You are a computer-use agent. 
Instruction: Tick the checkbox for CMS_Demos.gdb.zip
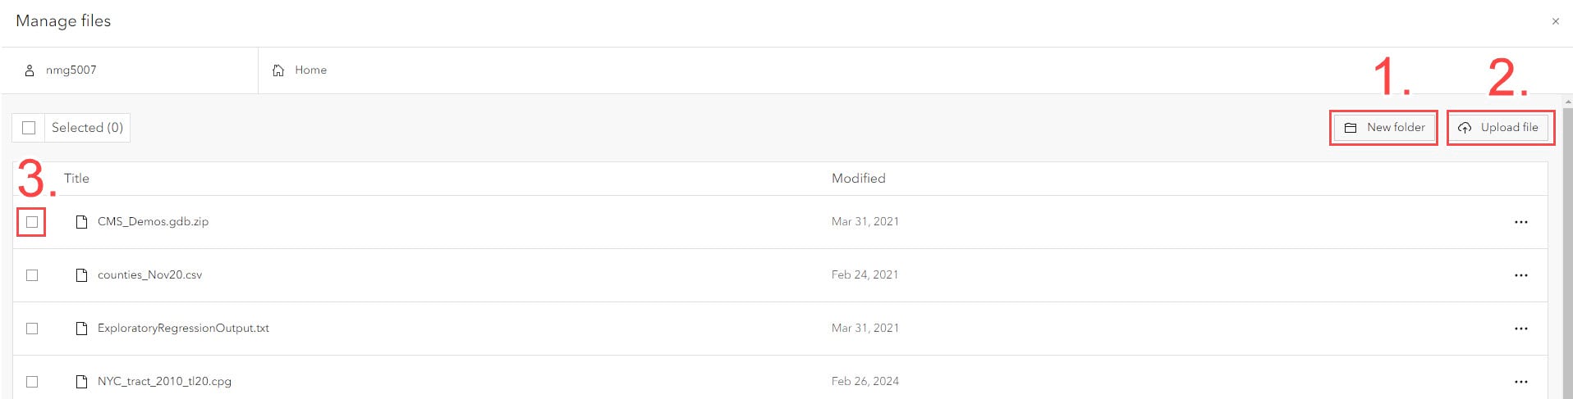(x=32, y=222)
